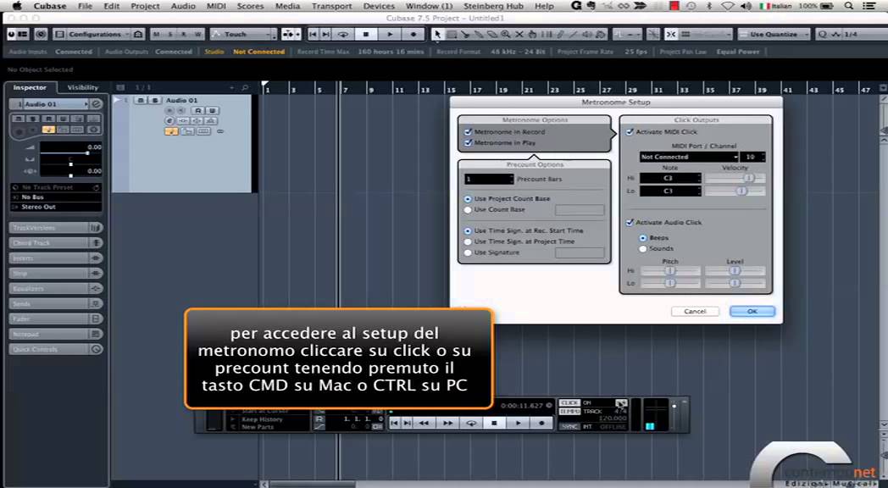Go to previous marker in the top toolbar

tap(313, 34)
